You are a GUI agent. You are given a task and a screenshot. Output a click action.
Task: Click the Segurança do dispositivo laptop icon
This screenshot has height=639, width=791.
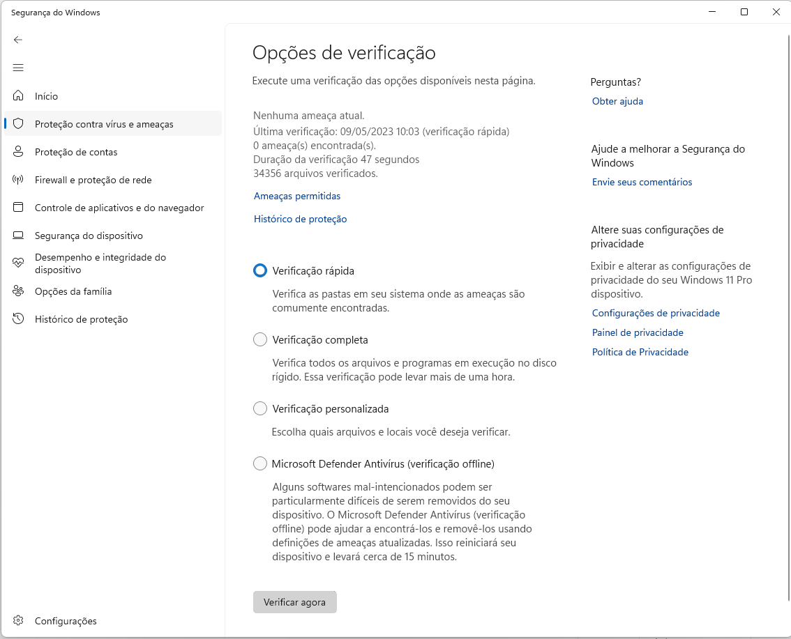point(18,235)
